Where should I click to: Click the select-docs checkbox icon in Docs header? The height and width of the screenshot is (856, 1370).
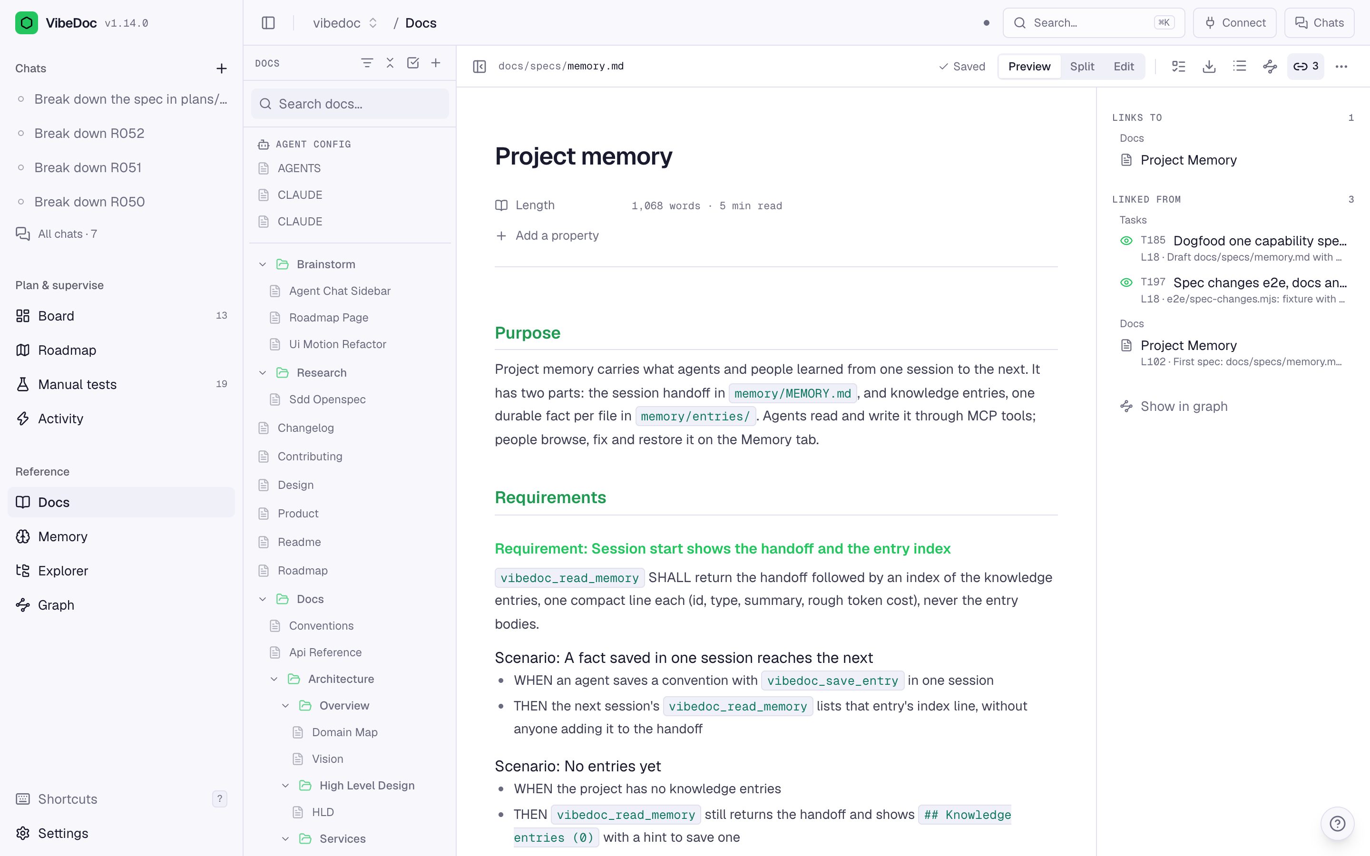[x=413, y=63]
